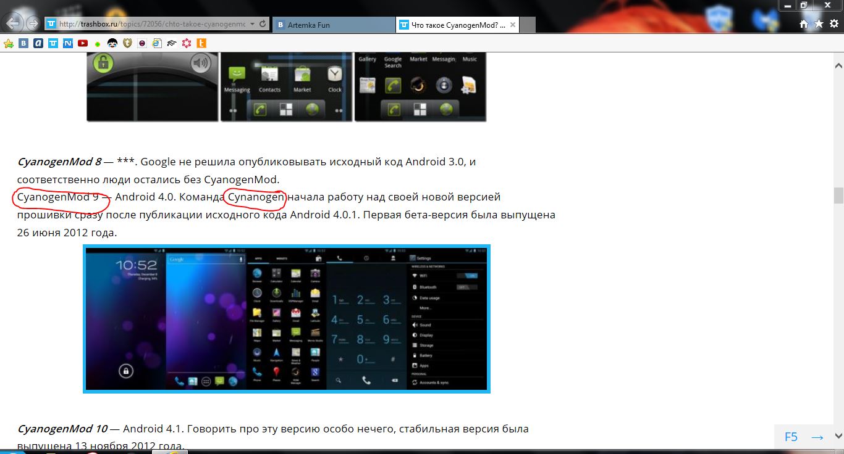
Task: Open the green dot bookmark
Action: 98,44
